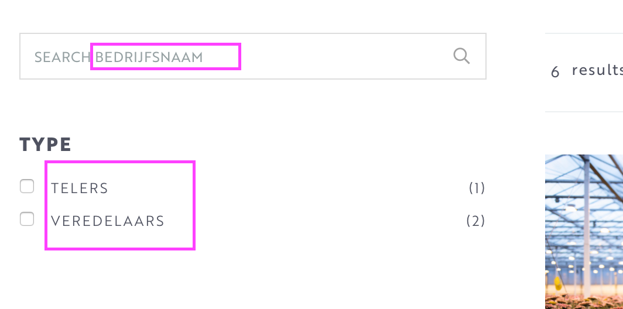Select the Veredelaars filter label
The height and width of the screenshot is (309, 623).
[108, 221]
